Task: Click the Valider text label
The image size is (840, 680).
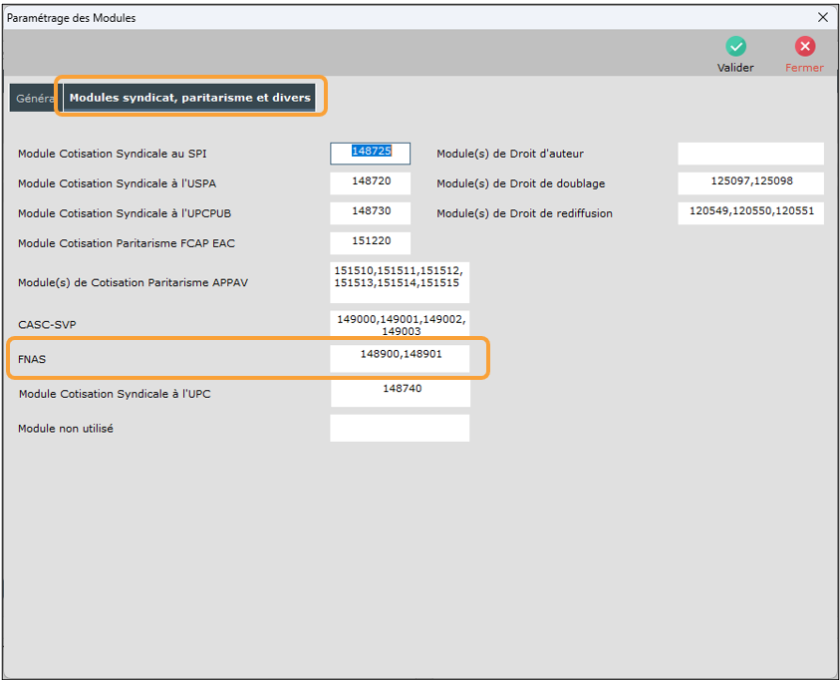Action: click(735, 68)
